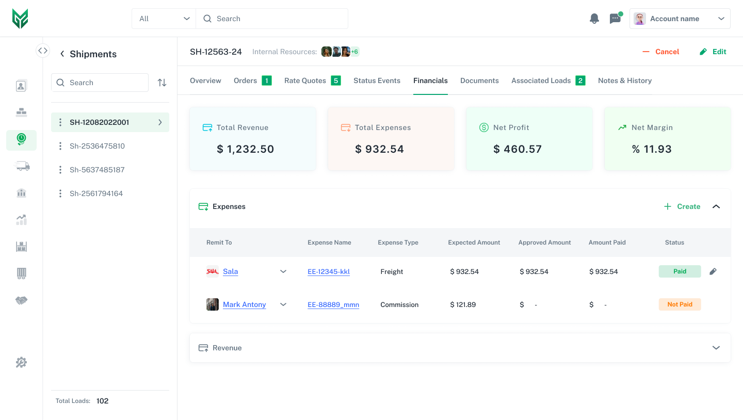Open the Associated Loads tab
Screen dimensions: 743x420
pos(548,80)
